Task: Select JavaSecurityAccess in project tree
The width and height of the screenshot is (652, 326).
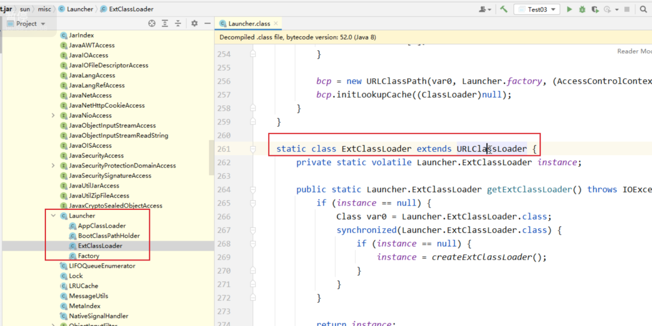Action: pyautogui.click(x=96, y=156)
